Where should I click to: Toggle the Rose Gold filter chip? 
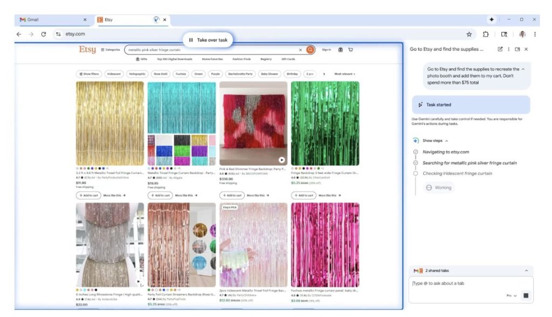[160, 74]
